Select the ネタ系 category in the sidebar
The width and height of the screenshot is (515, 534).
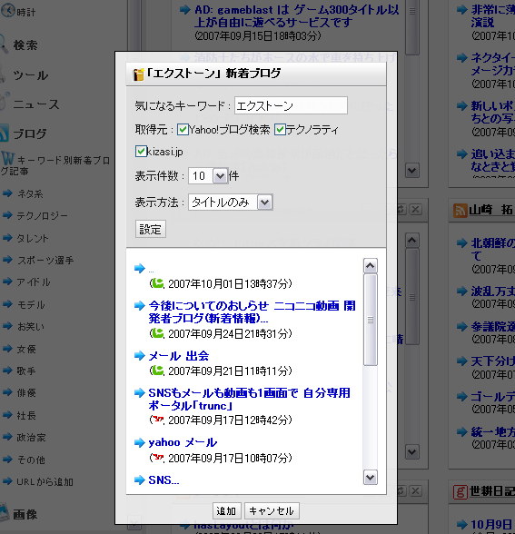coord(30,193)
